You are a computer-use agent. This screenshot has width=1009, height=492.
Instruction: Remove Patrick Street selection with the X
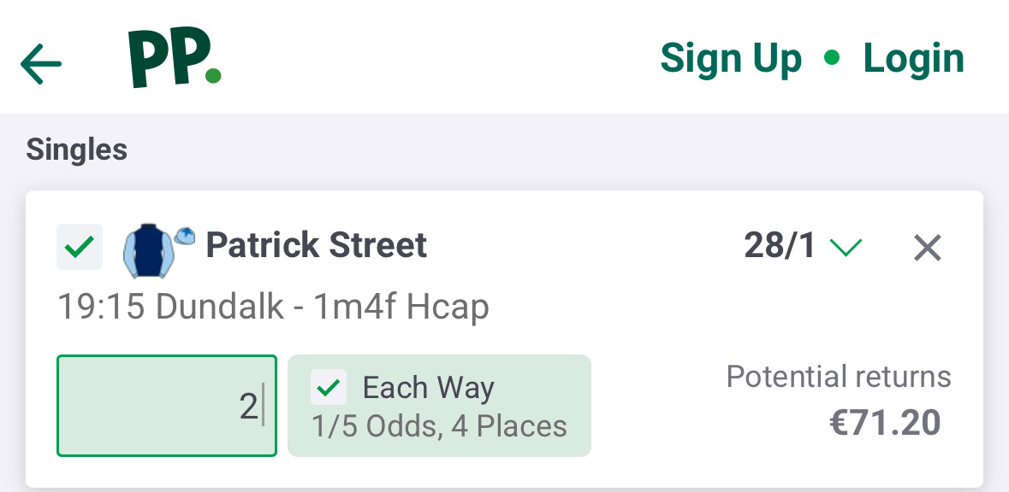tap(928, 249)
